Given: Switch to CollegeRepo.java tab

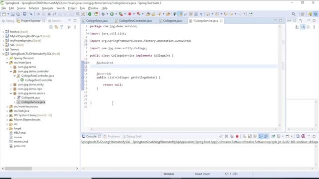Looking at the screenshot, I should click(x=95, y=21).
